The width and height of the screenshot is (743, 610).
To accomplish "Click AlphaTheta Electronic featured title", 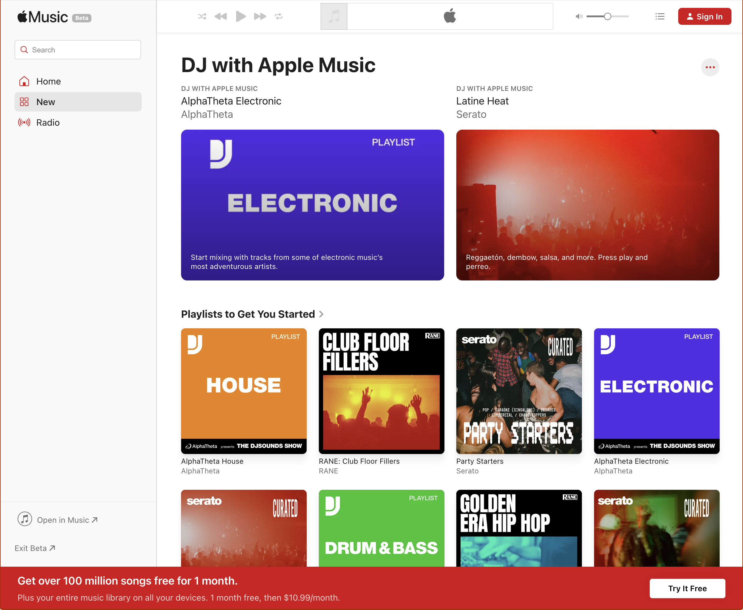I will pos(231,101).
